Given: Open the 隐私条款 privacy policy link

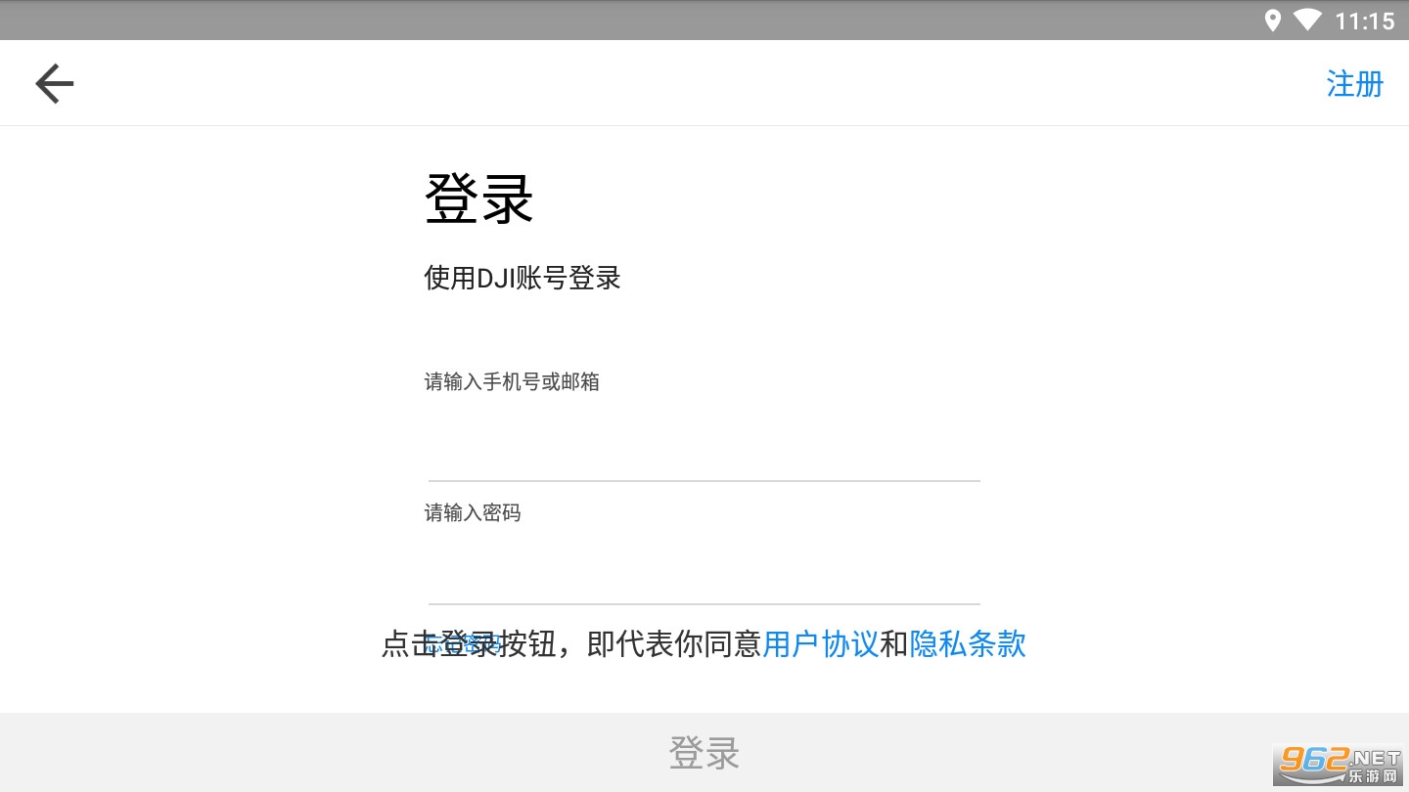Looking at the screenshot, I should click(968, 643).
